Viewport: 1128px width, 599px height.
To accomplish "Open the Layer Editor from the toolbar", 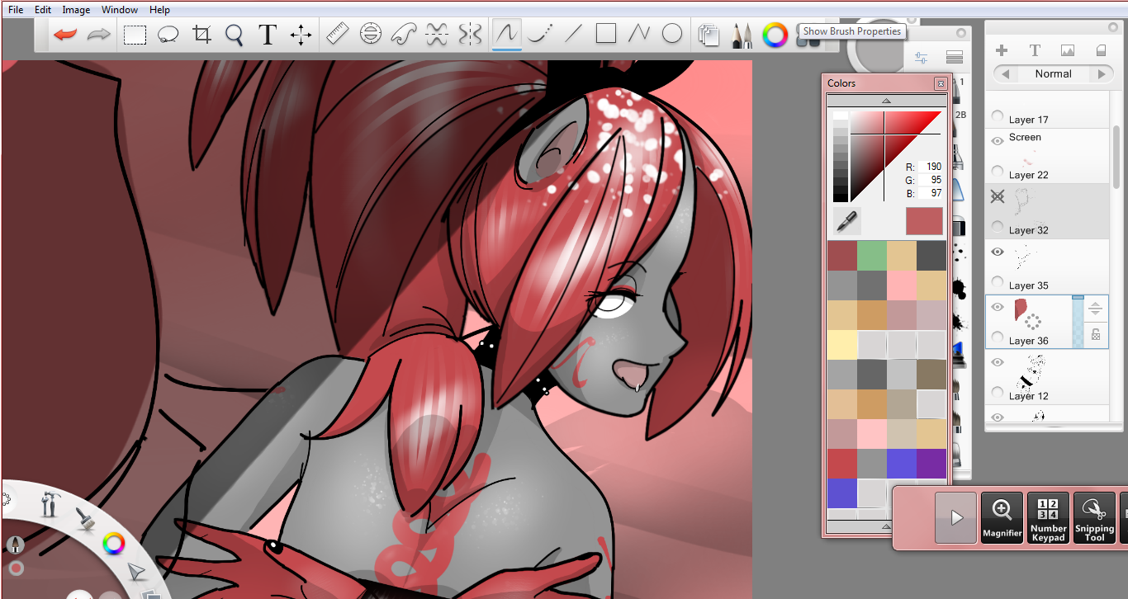I will pos(709,35).
